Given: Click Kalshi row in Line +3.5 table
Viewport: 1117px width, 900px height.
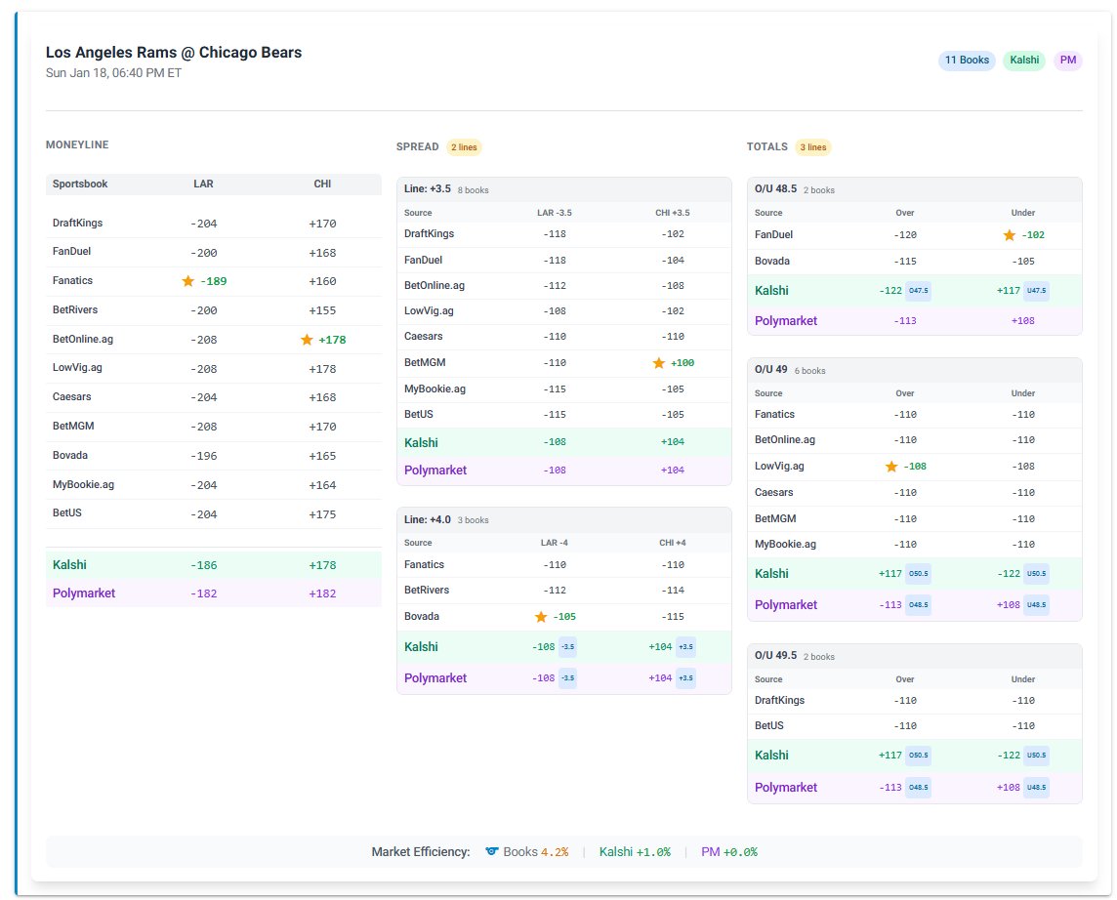Looking at the screenshot, I should point(564,442).
